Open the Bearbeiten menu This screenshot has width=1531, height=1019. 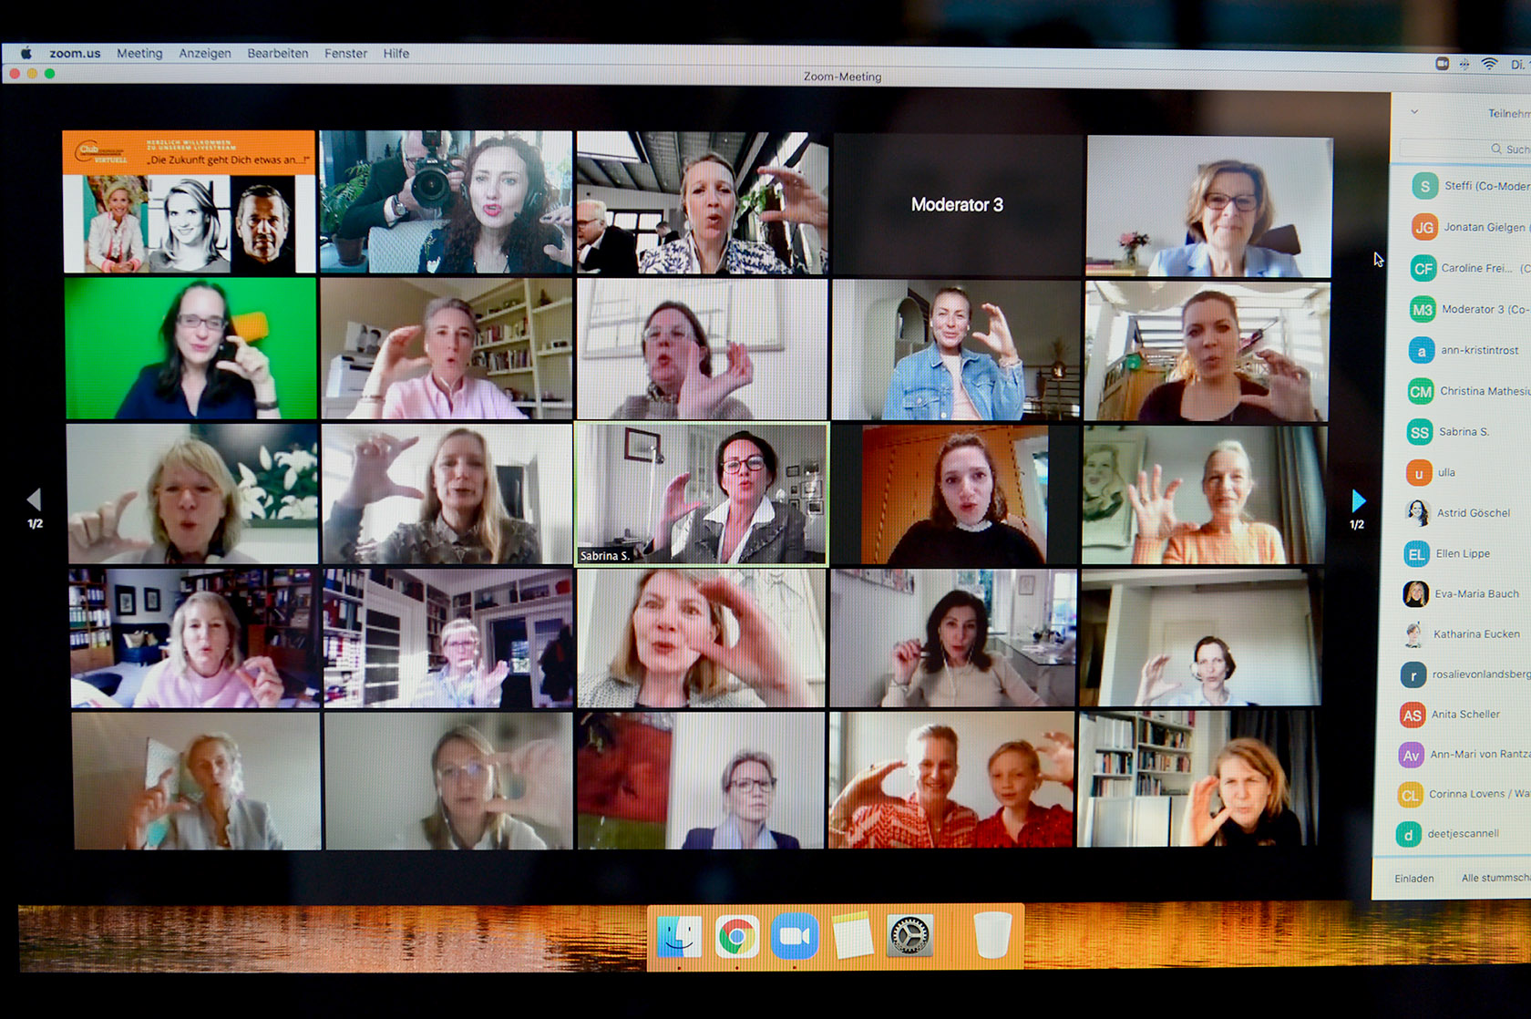(x=278, y=54)
